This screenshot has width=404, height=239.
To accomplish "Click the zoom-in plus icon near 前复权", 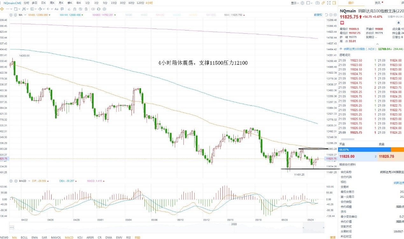I will pos(335,15).
